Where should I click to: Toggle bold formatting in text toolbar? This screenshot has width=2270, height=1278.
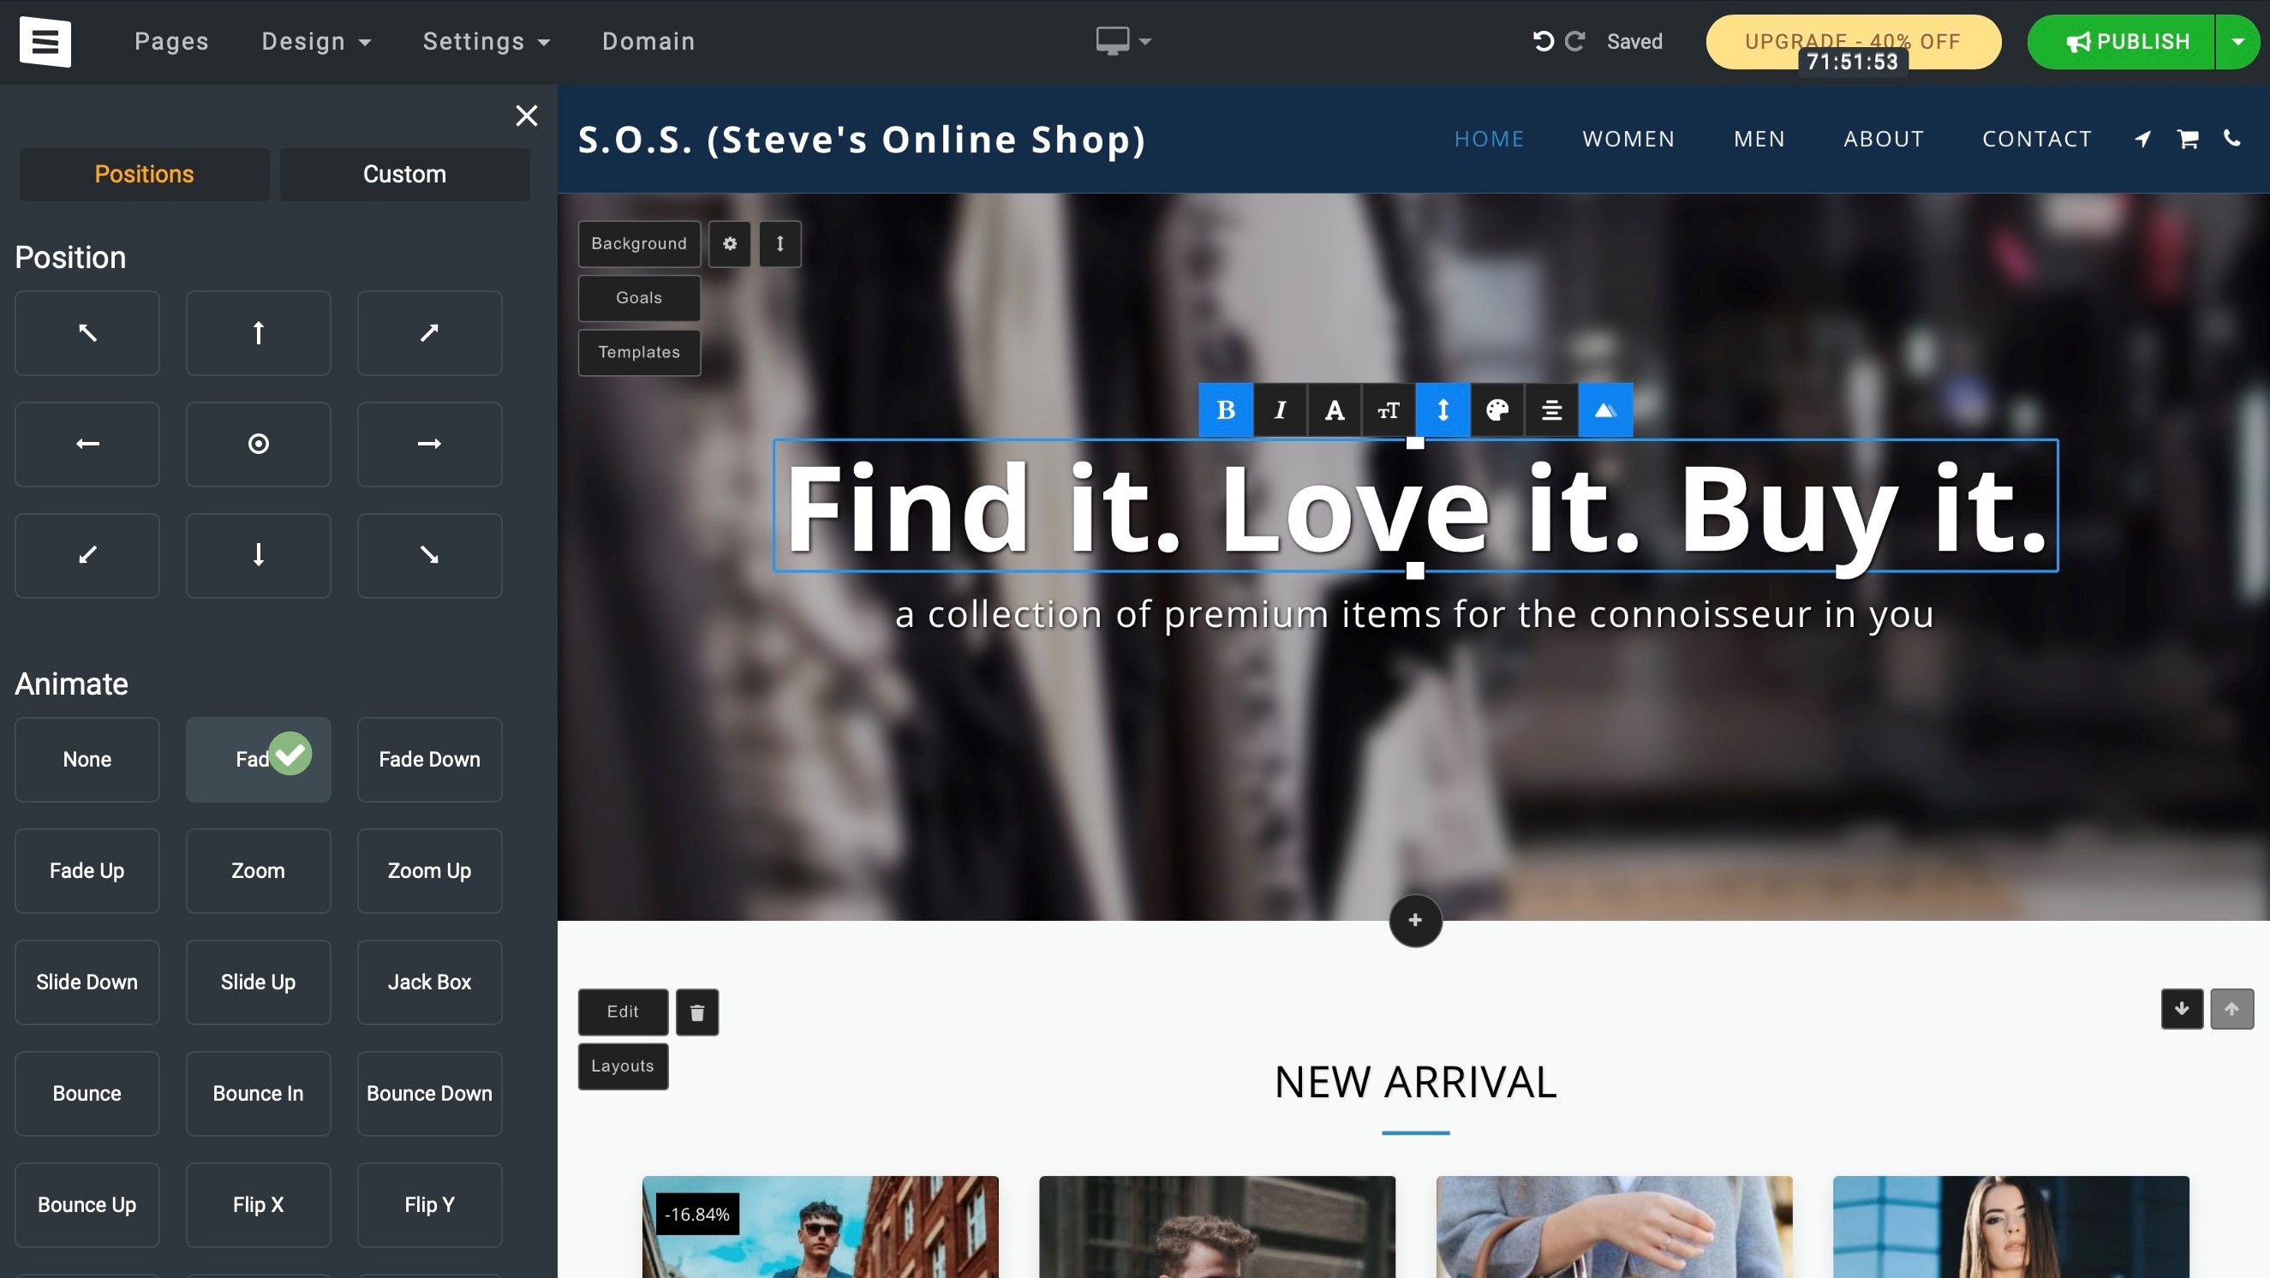click(x=1225, y=409)
